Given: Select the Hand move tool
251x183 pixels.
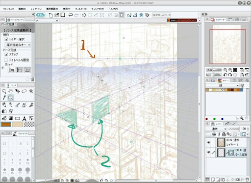Looking at the screenshot, I should click(x=11, y=91).
